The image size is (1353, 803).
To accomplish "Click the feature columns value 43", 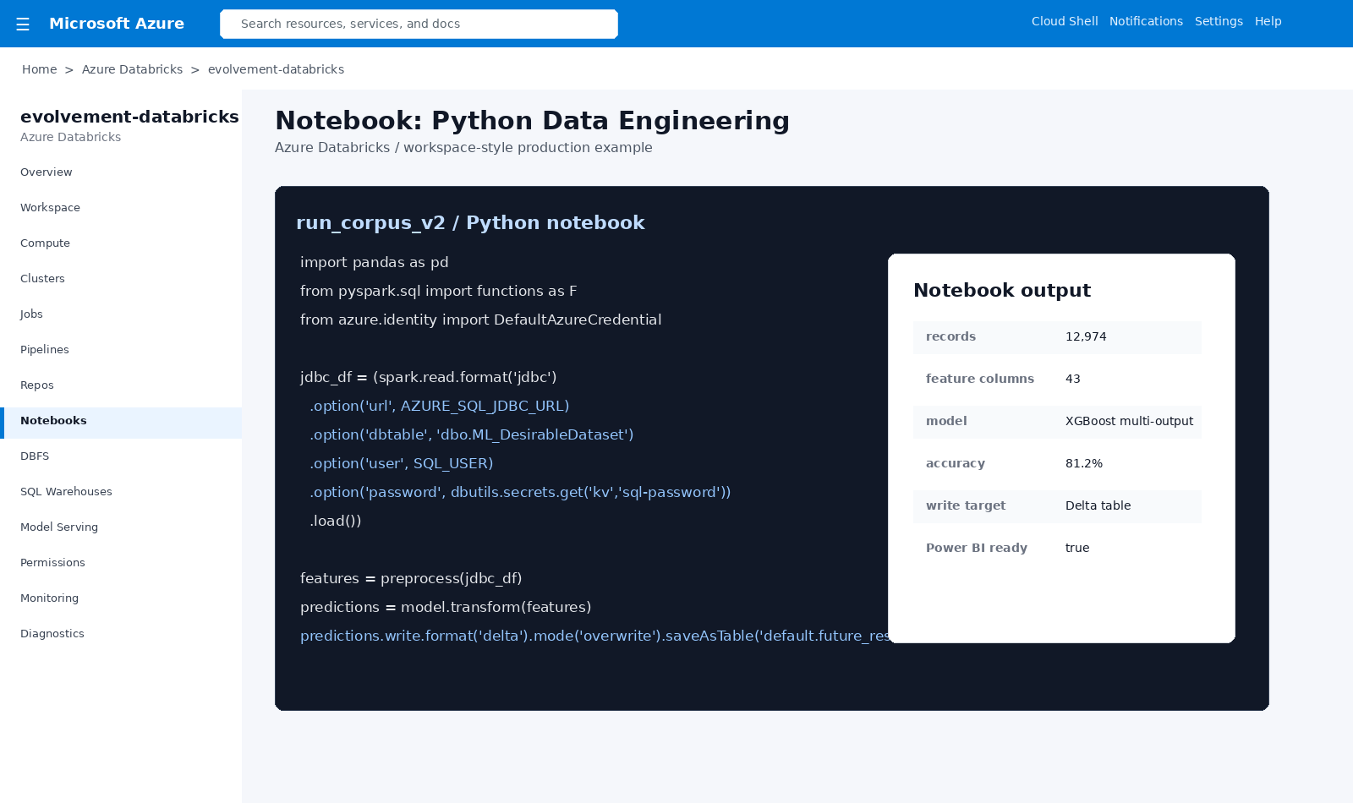I will tap(1073, 379).
